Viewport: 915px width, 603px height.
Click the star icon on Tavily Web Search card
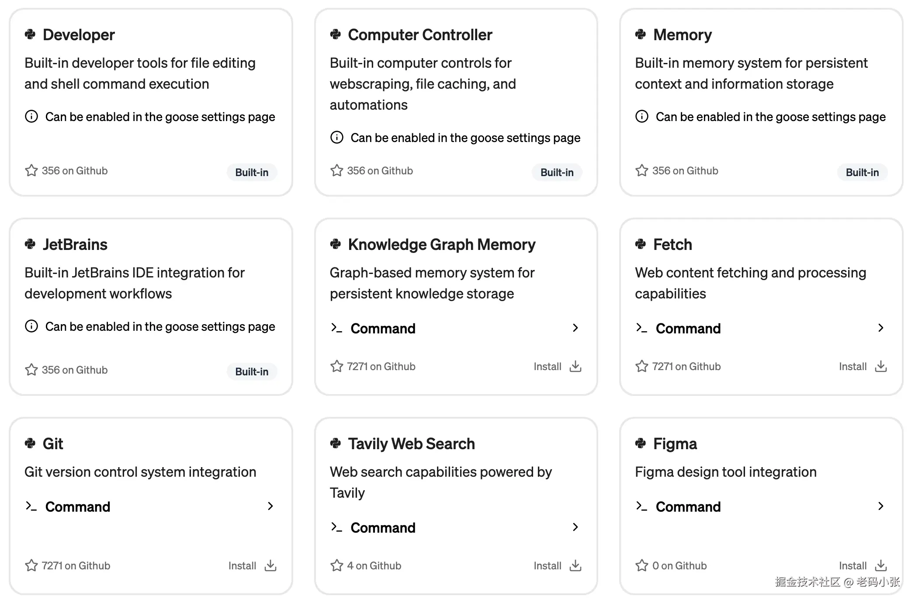336,565
